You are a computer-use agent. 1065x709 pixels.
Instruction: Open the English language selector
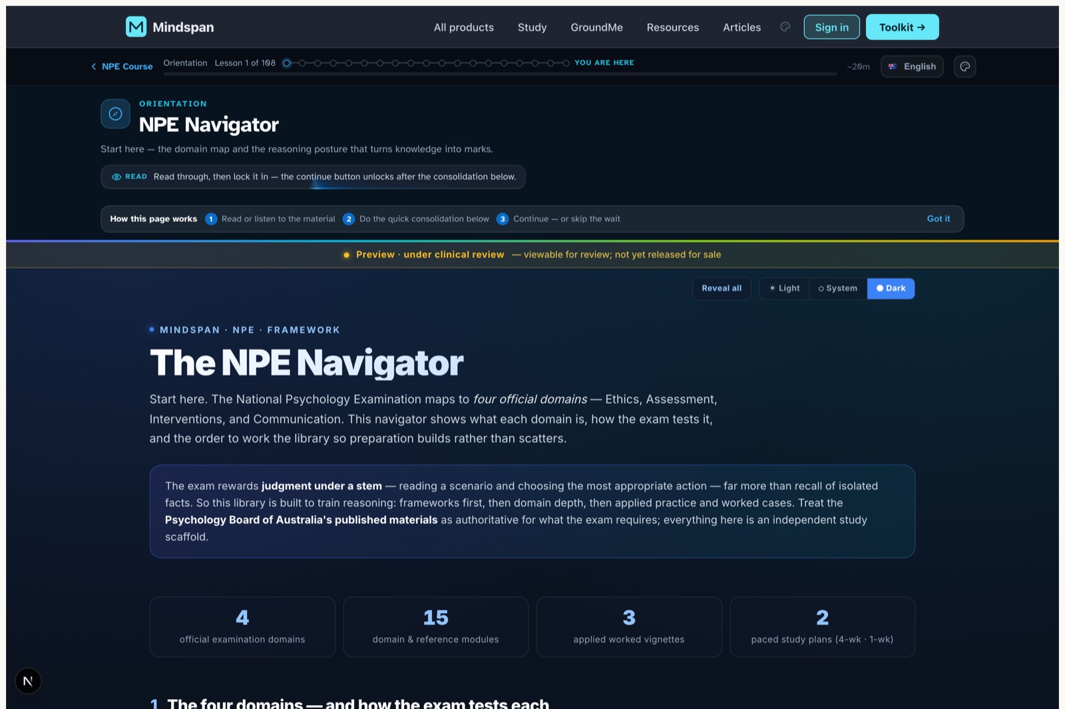(x=912, y=67)
